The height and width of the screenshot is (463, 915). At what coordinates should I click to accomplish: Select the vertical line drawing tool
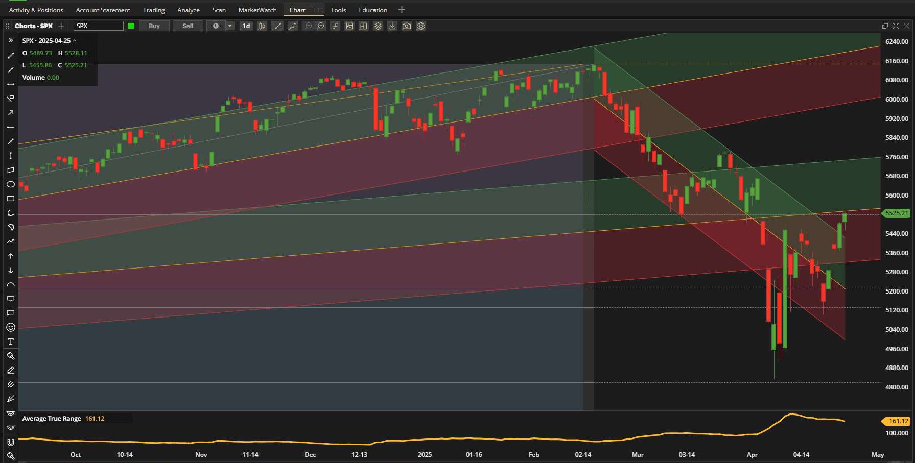tap(10, 155)
